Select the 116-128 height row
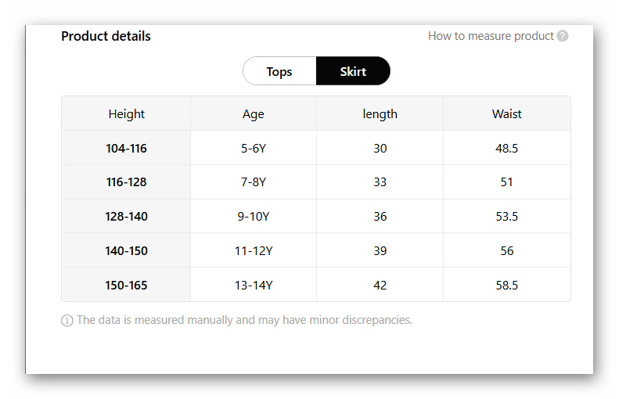 pyautogui.click(x=127, y=182)
